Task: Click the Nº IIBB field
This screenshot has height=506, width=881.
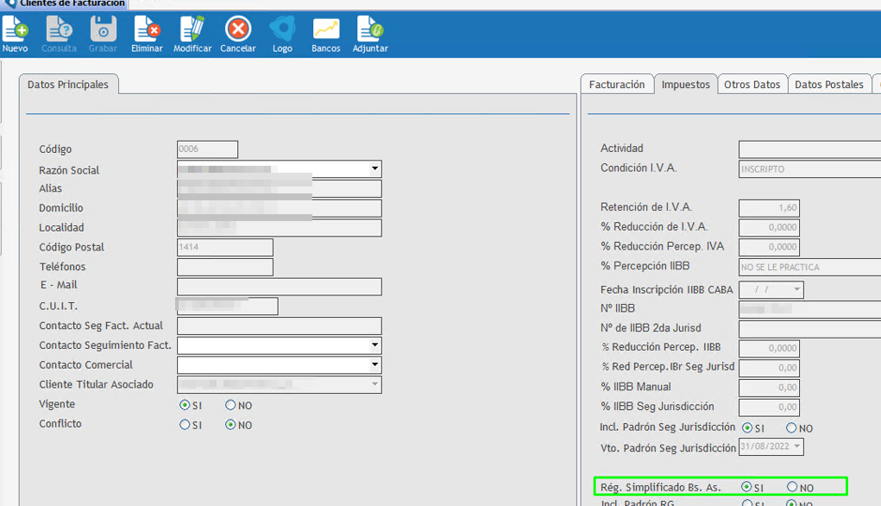Action: [809, 308]
